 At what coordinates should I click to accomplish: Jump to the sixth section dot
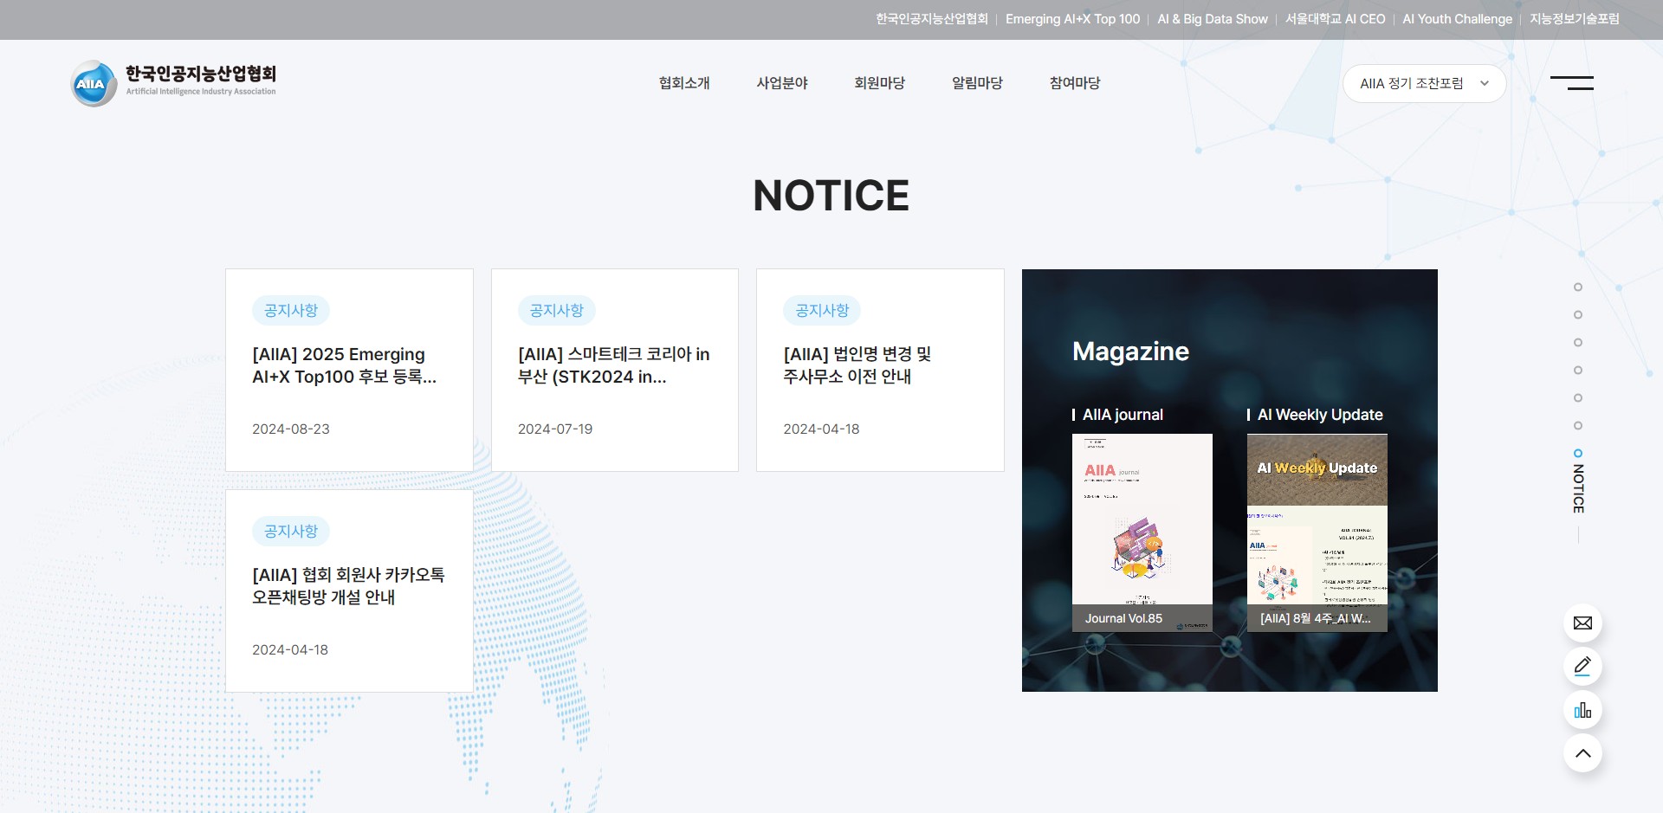click(1578, 426)
